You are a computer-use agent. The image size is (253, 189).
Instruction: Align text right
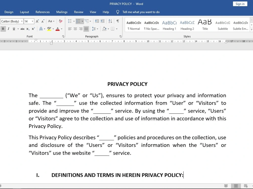(81, 29)
